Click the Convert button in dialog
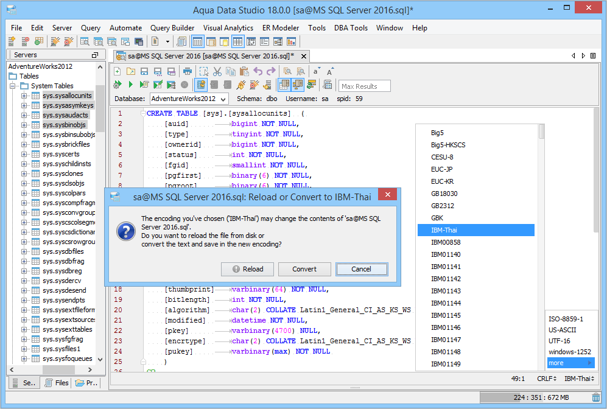The height and width of the screenshot is (409, 607). point(304,269)
